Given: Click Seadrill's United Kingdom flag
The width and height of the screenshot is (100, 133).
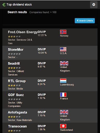Looking at the screenshot, I should 64,63.
